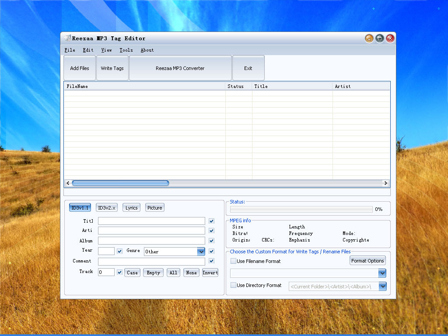This screenshot has height=336, width=448.
Task: Click the Case button
Action: [132, 273]
